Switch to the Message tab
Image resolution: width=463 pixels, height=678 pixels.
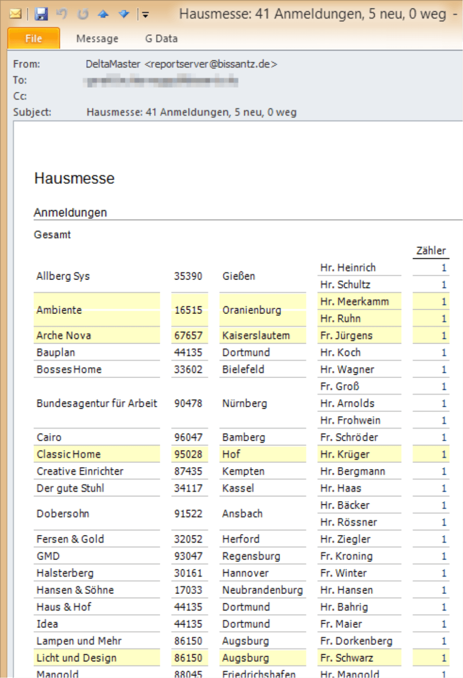[x=97, y=39]
